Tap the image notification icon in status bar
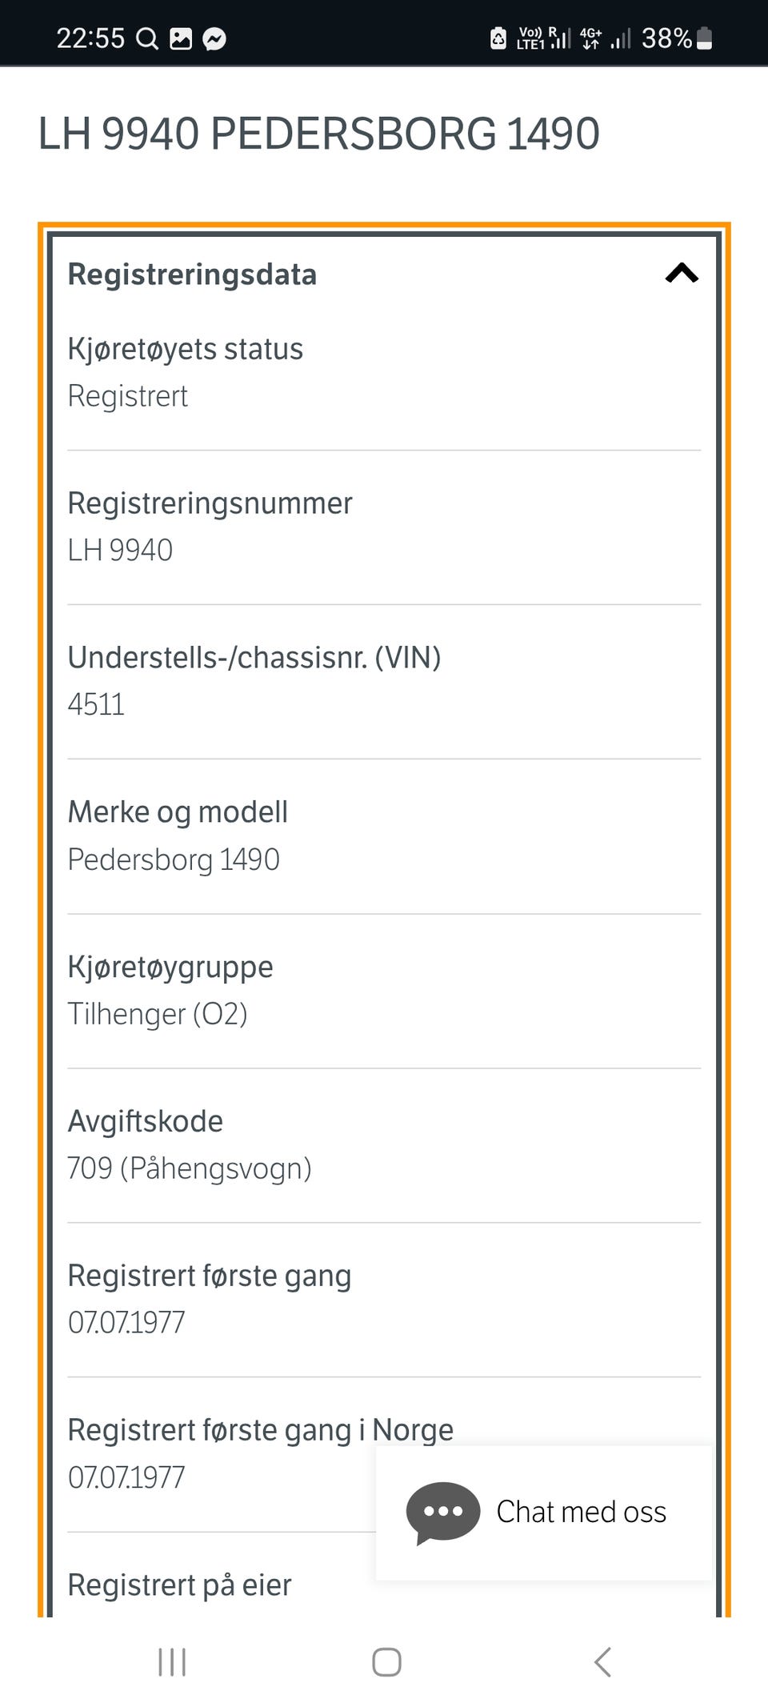This screenshot has height=1707, width=768. [182, 38]
